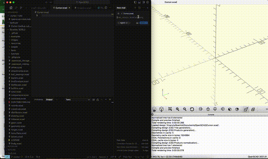Viewport: 268px width, 159px height.
Task: Toggle the Orthogonal view icon in OpenSCAD
Action: 253,109
